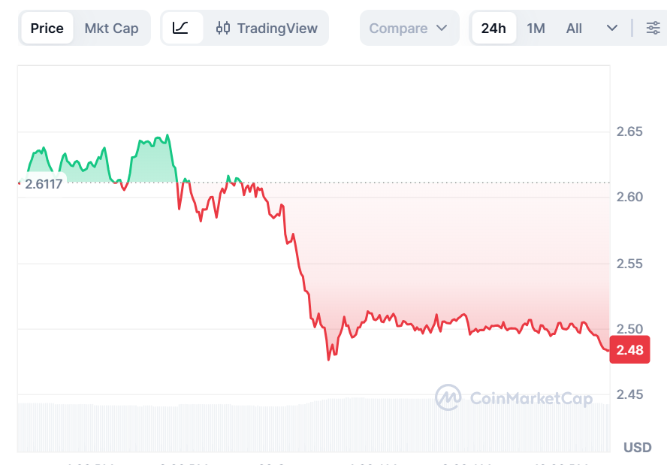Click the USD currency label

point(637,448)
